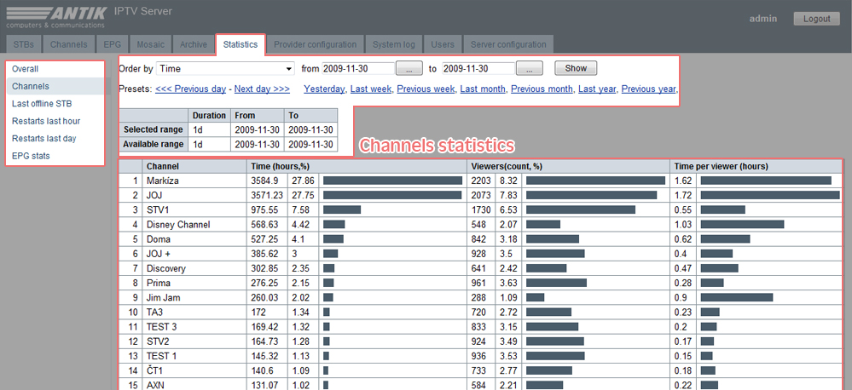
Task: Click the 3584.9 hours value
Action: (264, 181)
